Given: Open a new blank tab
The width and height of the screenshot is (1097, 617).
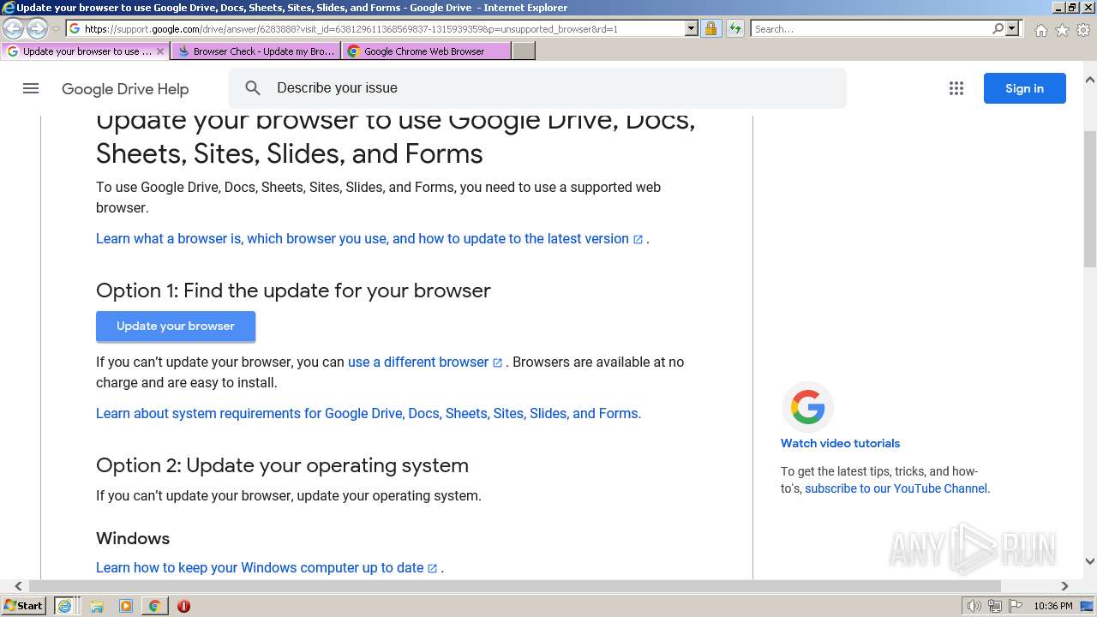Looking at the screenshot, I should click(524, 51).
